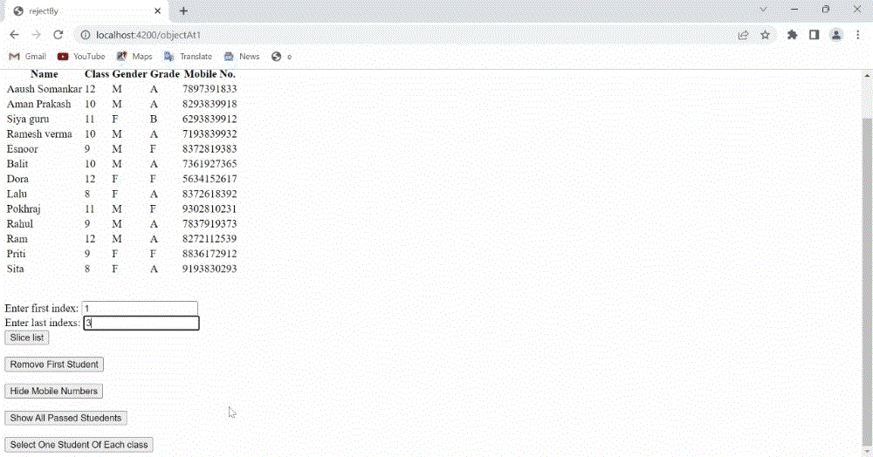Viewport: 873px width, 457px height.
Task: Click Select One Student Of Each class
Action: pos(79,445)
